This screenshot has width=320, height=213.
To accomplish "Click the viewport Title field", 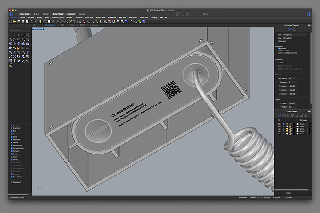I will [295, 35].
